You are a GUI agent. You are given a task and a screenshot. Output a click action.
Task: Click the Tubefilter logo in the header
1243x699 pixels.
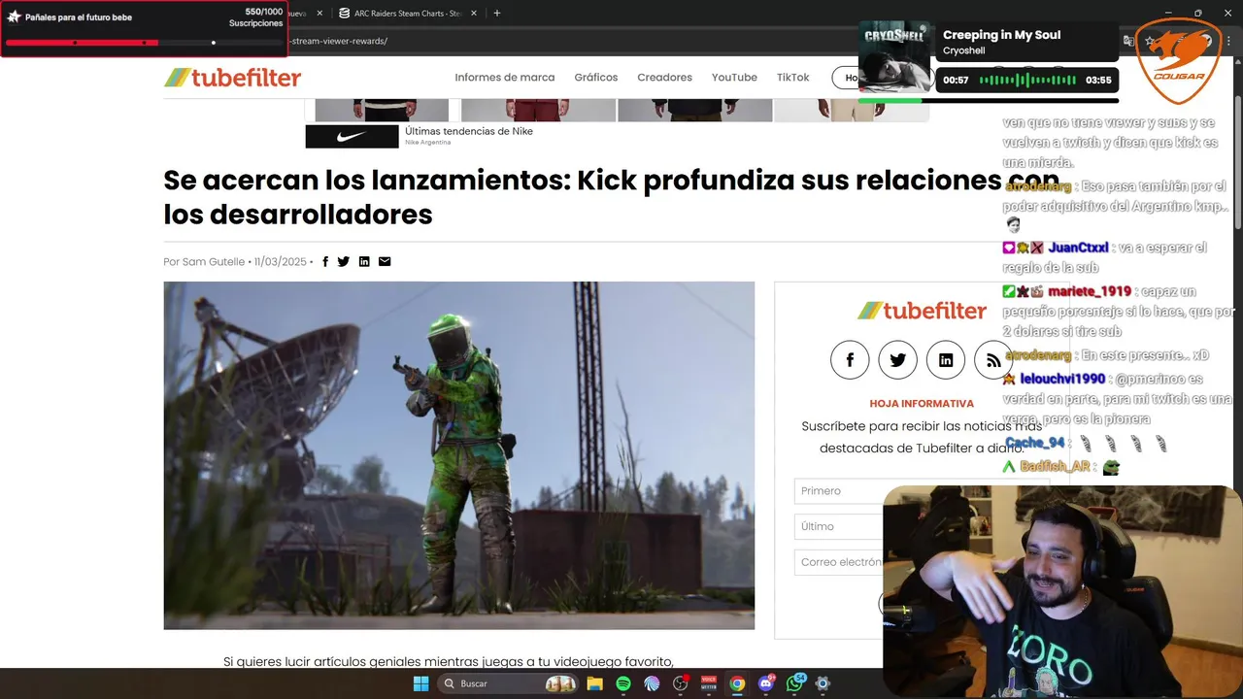[232, 78]
